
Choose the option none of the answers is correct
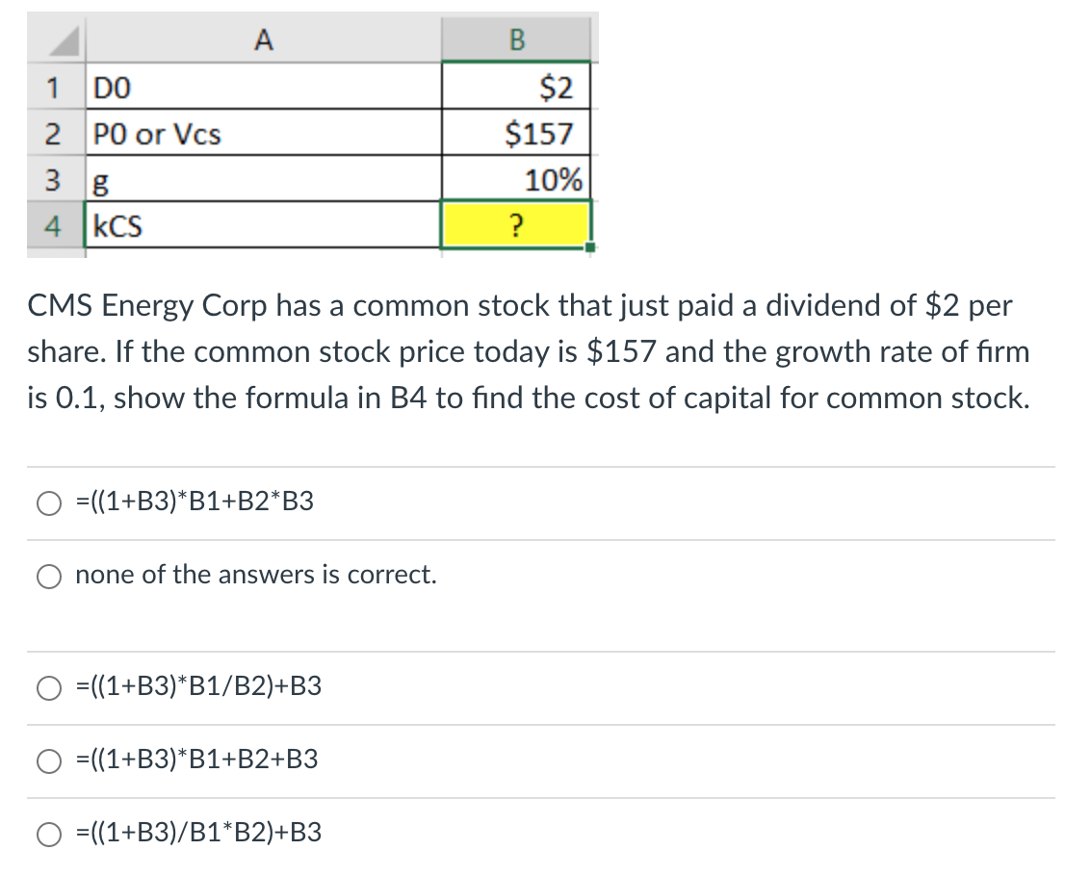pos(48,576)
